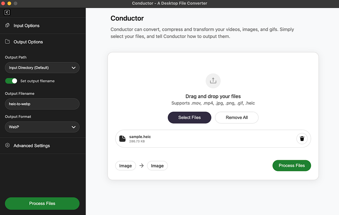This screenshot has width=339, height=215.
Task: Delete sample.heic using the trash icon
Action: 302,138
